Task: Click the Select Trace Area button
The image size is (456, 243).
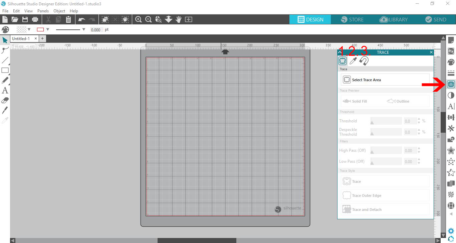Action: pyautogui.click(x=385, y=80)
